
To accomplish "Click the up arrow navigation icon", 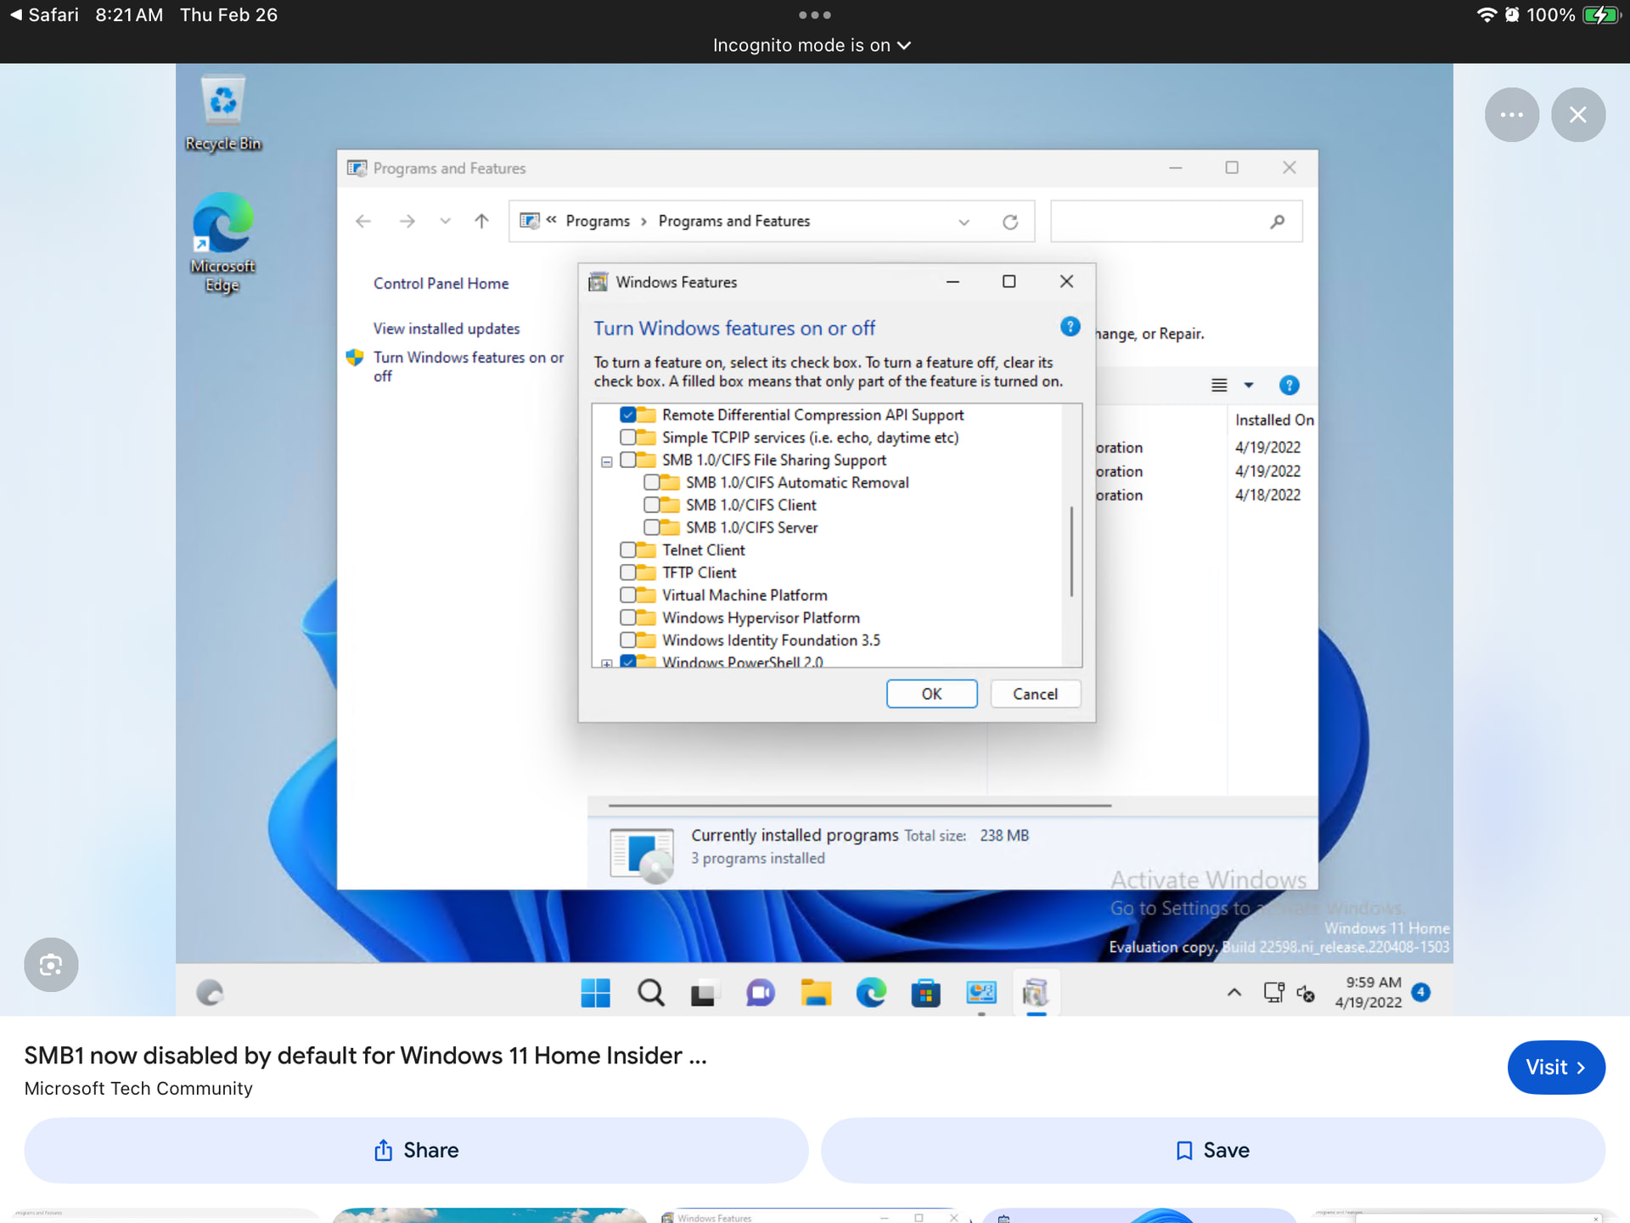I will (x=481, y=222).
